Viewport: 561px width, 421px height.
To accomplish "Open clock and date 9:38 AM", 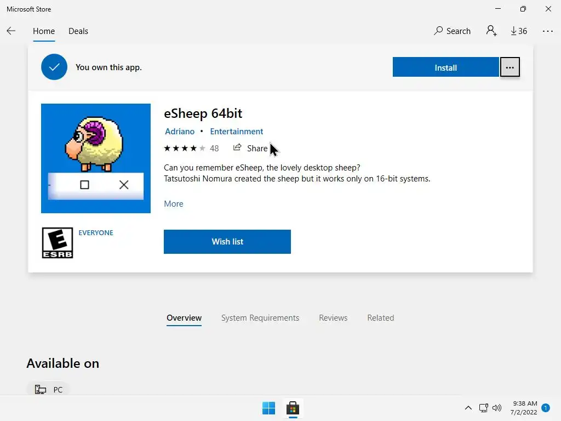I will tap(524, 408).
